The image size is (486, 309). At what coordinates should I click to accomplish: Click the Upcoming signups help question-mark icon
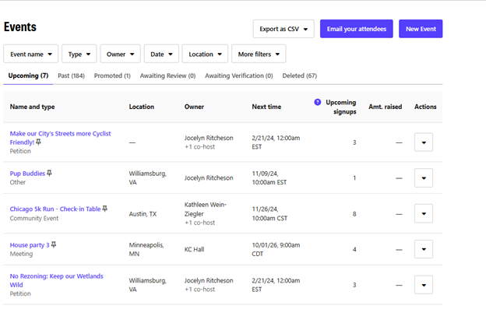318,102
